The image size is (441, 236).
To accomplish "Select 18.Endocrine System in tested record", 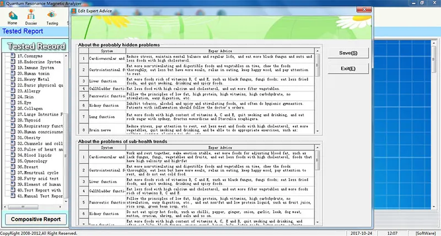I will coord(38,62).
